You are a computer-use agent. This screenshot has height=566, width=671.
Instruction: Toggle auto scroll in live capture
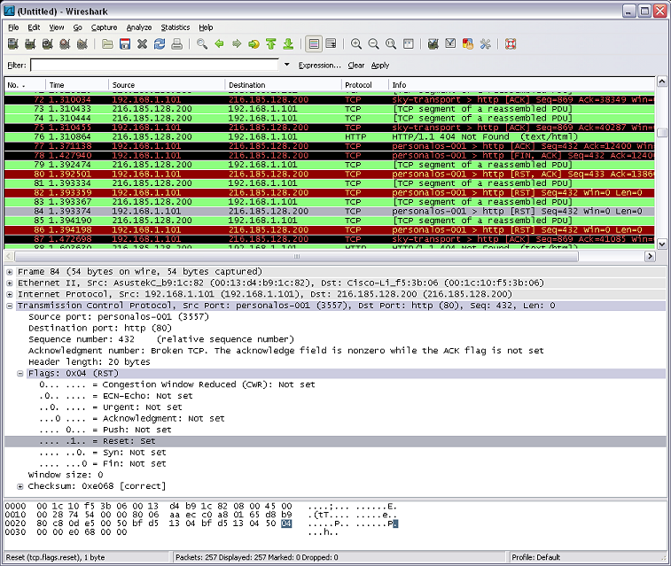point(331,43)
